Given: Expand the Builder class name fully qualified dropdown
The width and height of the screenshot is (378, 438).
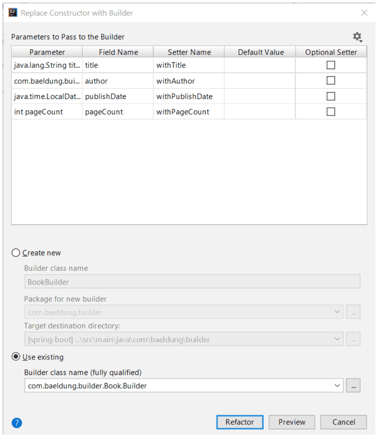Looking at the screenshot, I should [x=337, y=385].
